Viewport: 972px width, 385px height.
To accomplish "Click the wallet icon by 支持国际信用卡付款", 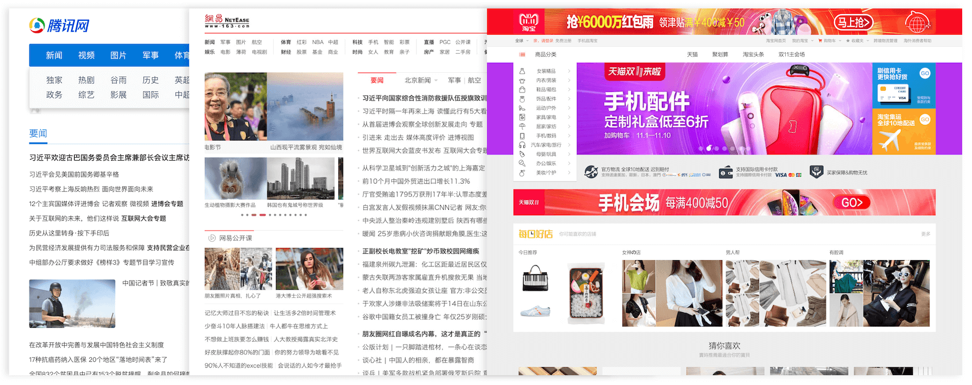I will [x=726, y=172].
